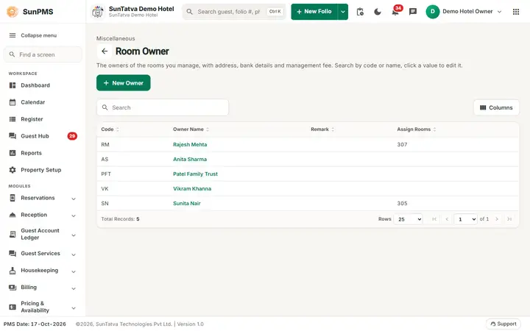530x331 pixels.
Task: Click the Total Records: 5 text
Action: [x=120, y=219]
